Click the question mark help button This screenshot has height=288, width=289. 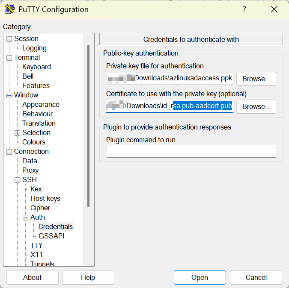244,9
